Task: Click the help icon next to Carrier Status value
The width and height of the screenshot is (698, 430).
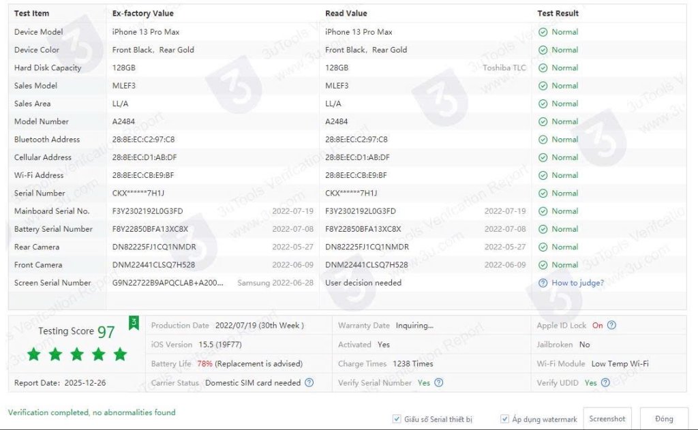Action: point(309,383)
